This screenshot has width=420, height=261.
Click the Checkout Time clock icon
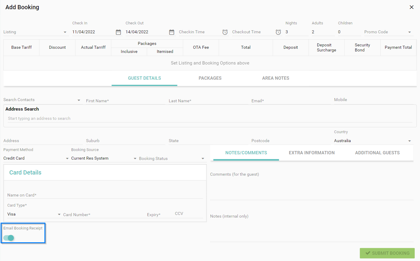(x=278, y=32)
